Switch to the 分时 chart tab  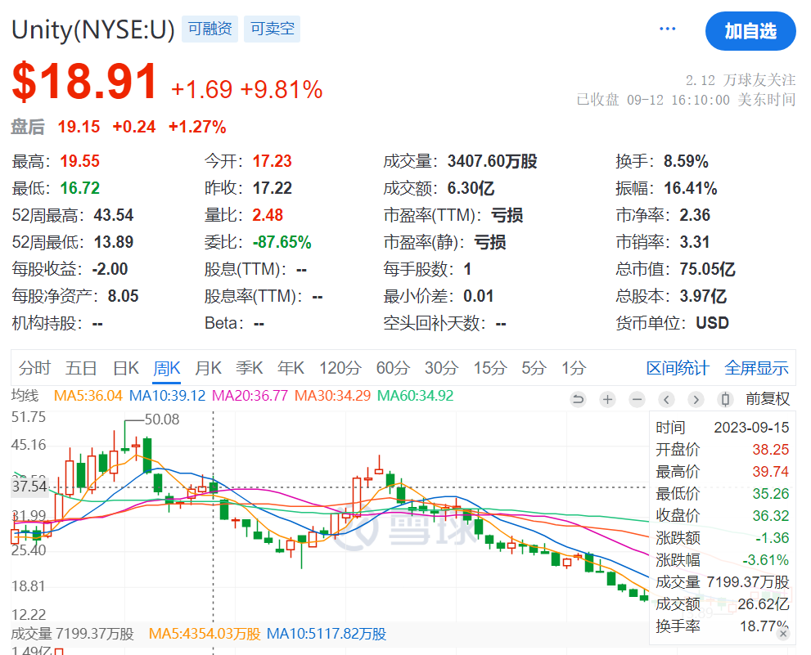(x=34, y=368)
